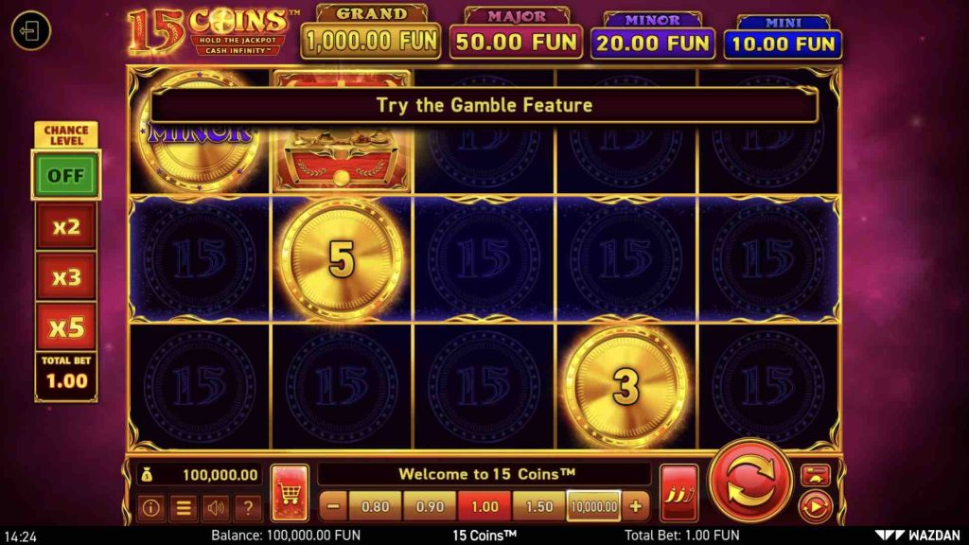Image resolution: width=969 pixels, height=545 pixels.
Task: Enable the x2 chance level
Action: [x=66, y=227]
